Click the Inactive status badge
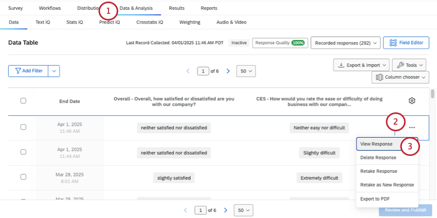This screenshot has height=218, width=437. click(239, 43)
